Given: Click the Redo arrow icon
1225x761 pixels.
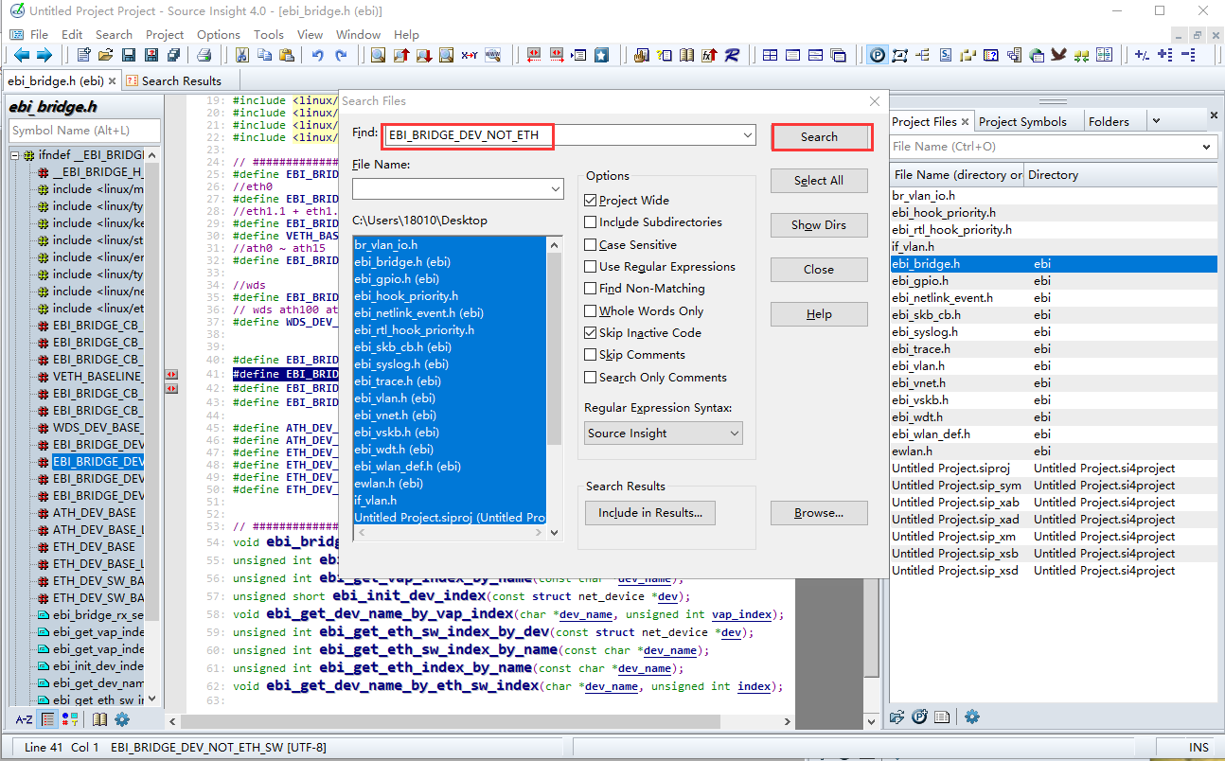Looking at the screenshot, I should tap(341, 55).
